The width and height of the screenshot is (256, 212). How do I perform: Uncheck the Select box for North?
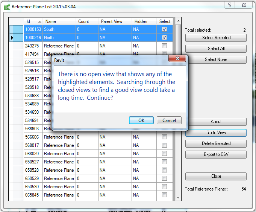[164, 38]
